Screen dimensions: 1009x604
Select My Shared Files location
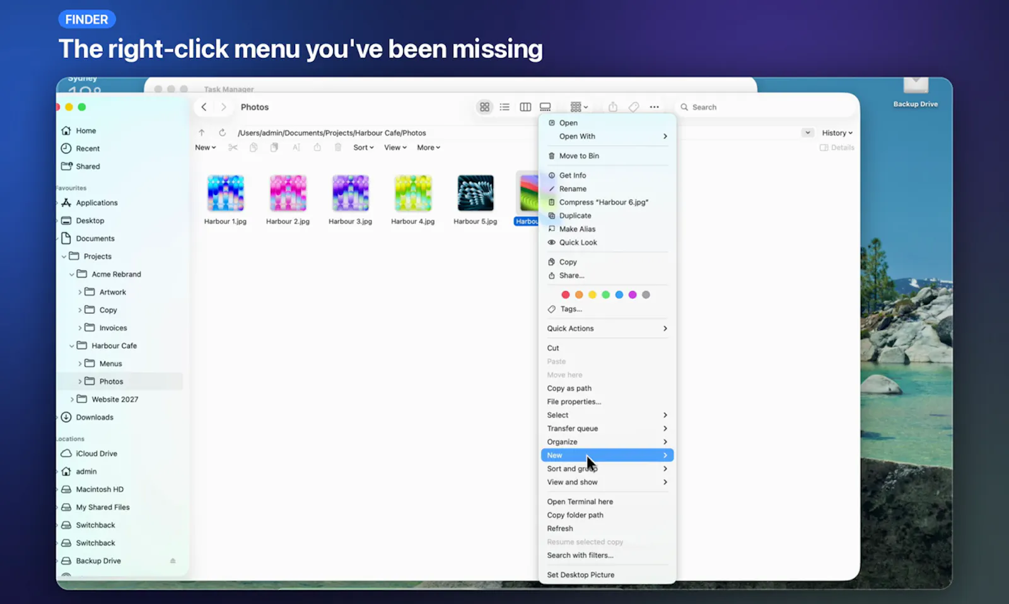tap(95, 507)
